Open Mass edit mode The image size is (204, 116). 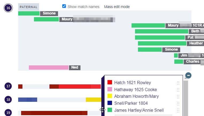(117, 7)
